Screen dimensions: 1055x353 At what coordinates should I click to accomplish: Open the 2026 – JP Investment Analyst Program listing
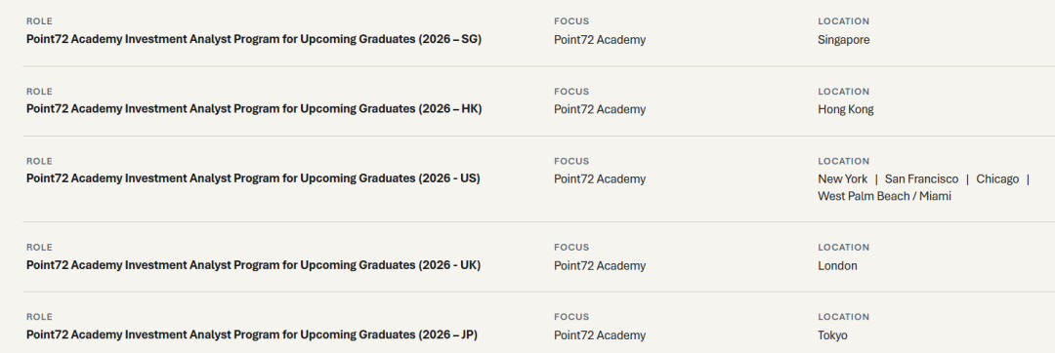click(252, 334)
